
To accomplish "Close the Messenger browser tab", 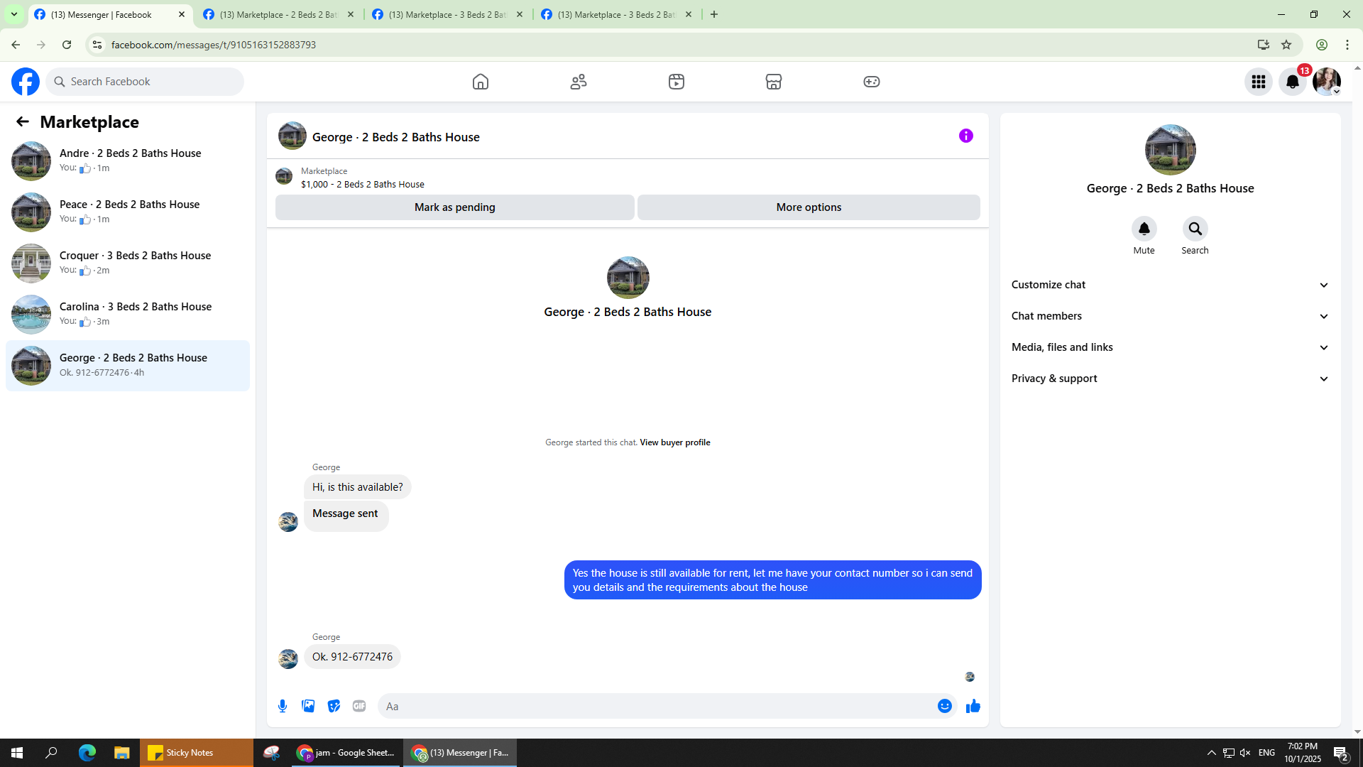I will coord(182,14).
